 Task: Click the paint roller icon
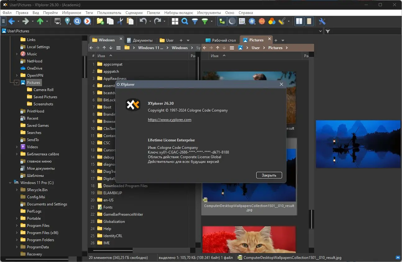[x=282, y=21]
